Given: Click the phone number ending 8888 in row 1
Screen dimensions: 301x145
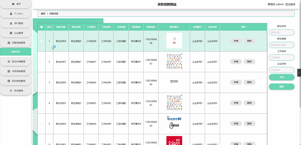Looking at the screenshot, I should coord(151,41).
